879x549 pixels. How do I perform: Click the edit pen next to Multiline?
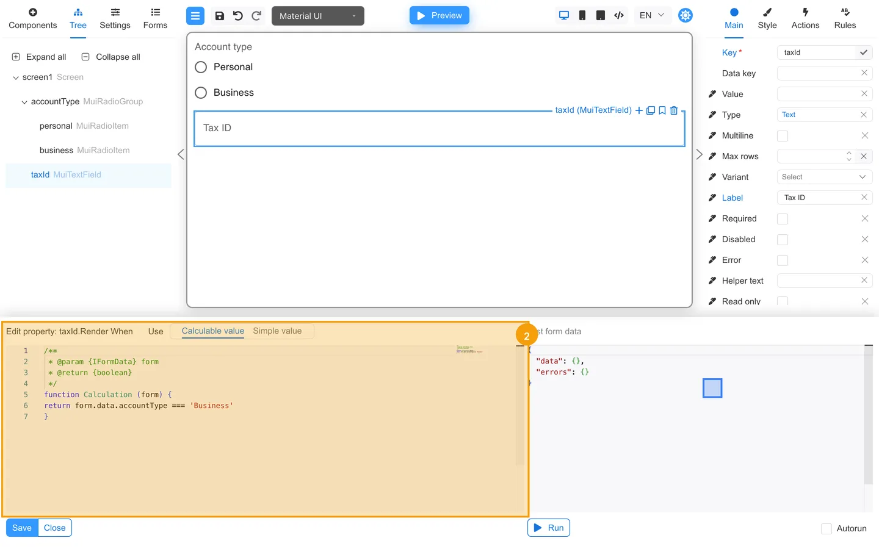pyautogui.click(x=712, y=135)
